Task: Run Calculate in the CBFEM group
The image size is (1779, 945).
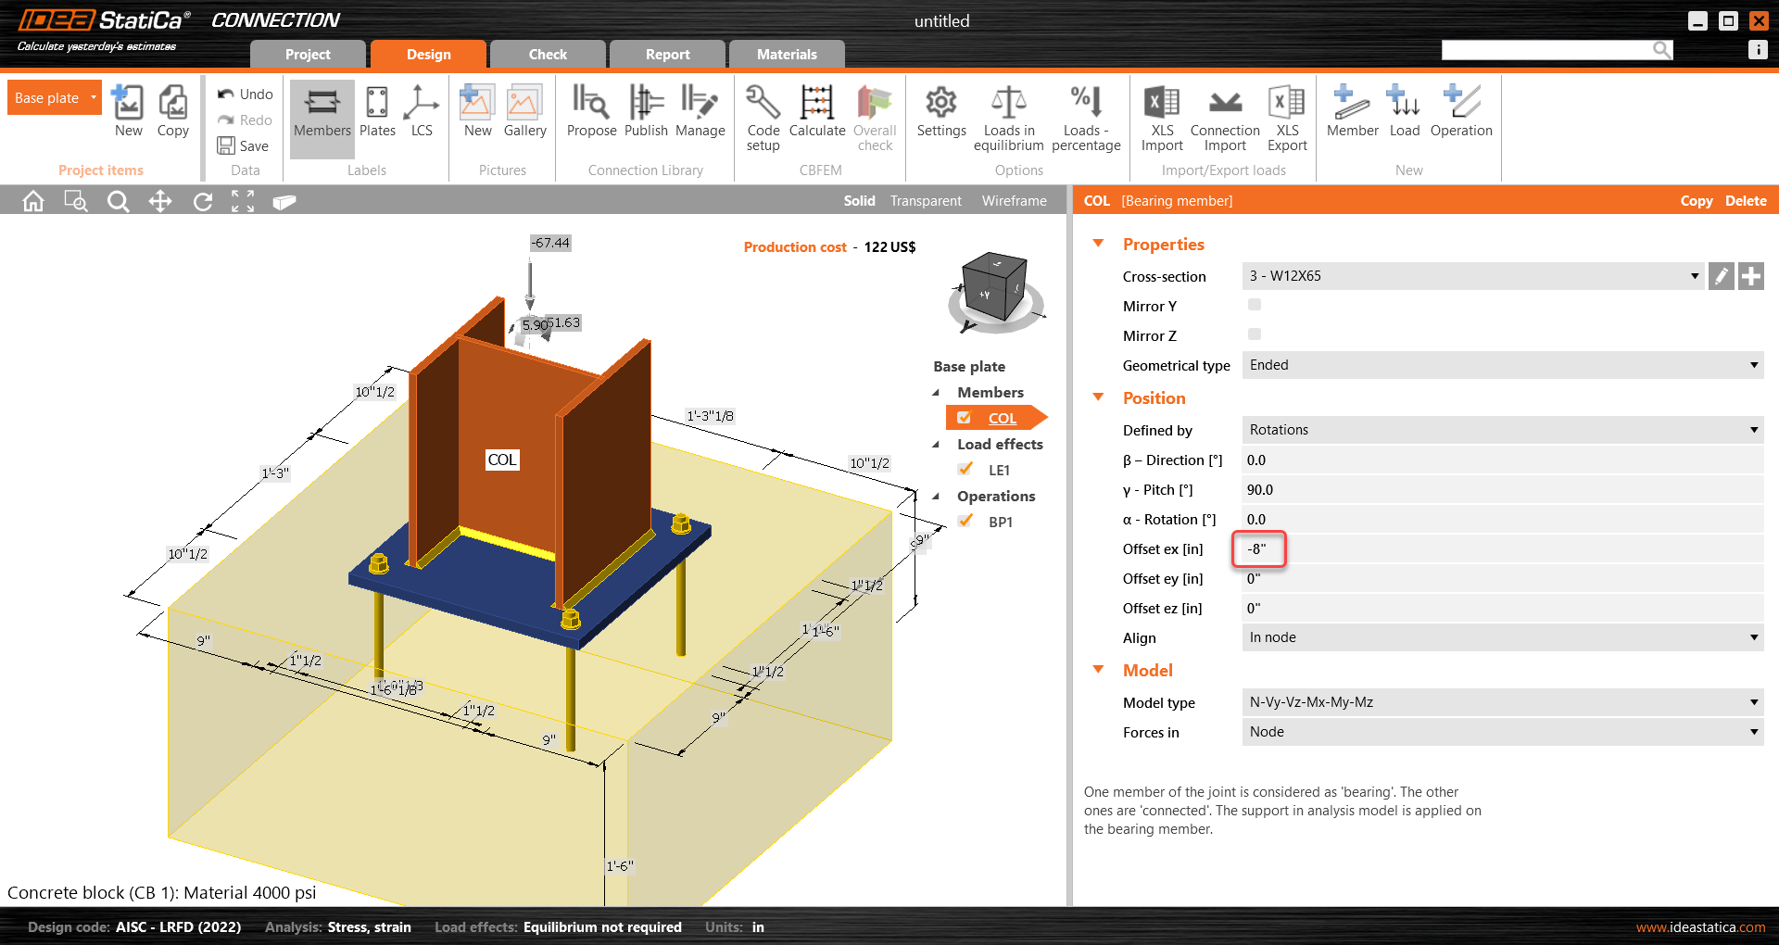Action: click(816, 113)
